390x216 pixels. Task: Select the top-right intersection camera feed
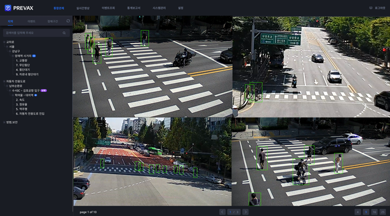click(x=311, y=67)
